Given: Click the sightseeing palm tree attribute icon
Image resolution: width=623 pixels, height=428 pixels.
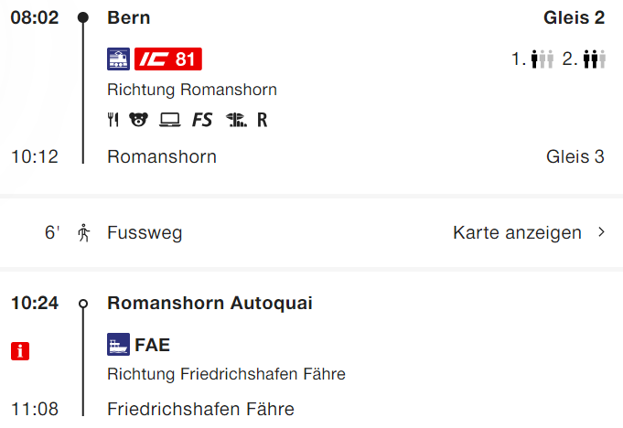Looking at the screenshot, I should click(236, 120).
